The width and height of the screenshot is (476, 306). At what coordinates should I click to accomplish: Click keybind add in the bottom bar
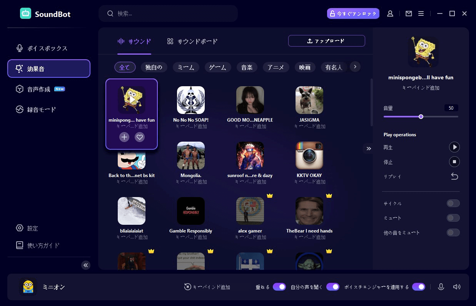[x=207, y=287]
